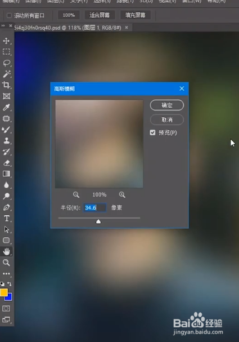This screenshot has height=342, width=239.
Task: Select the Crop tool
Action: click(6, 85)
